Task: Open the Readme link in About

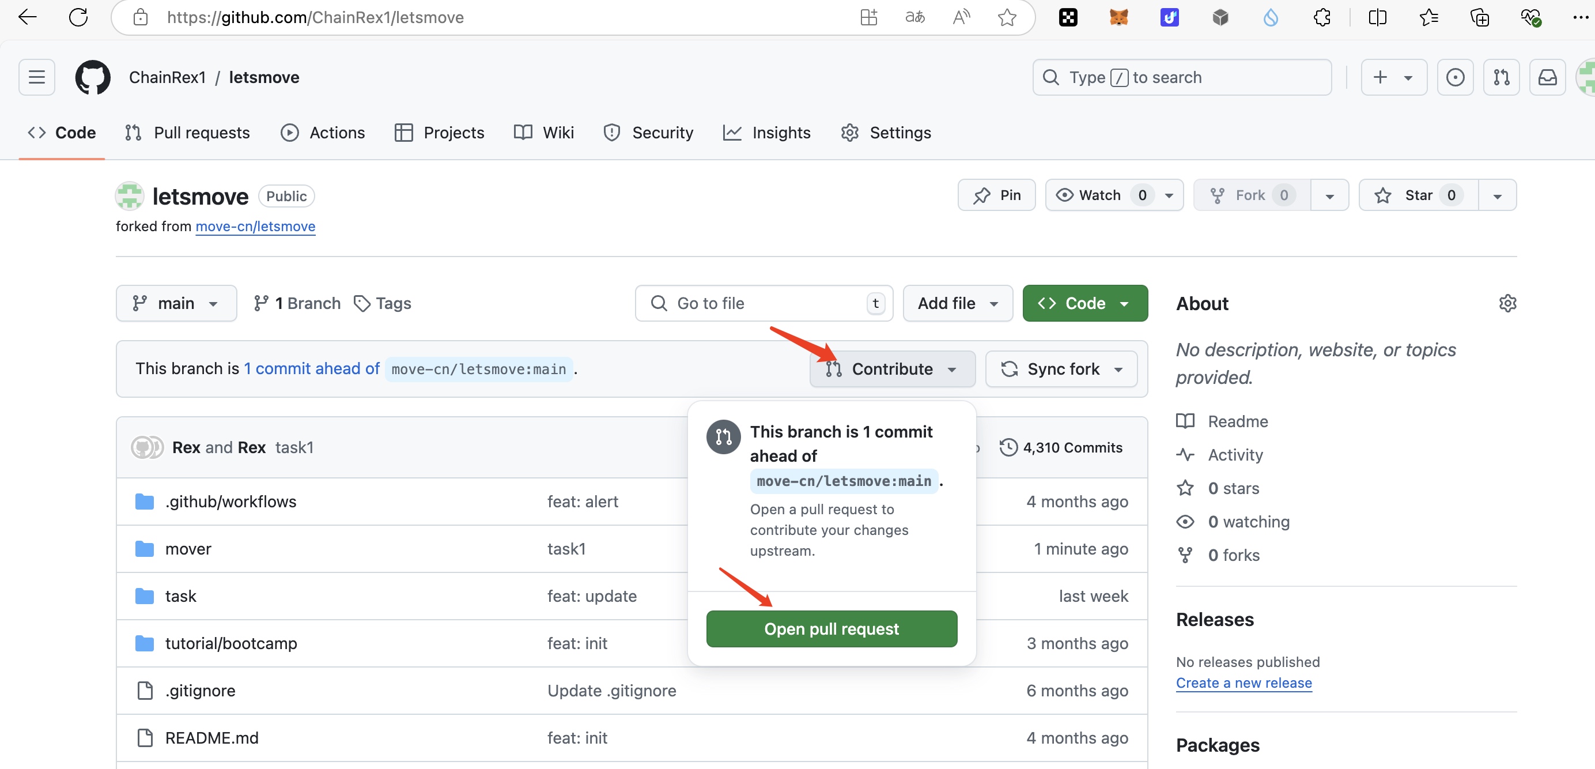Action: [1238, 421]
